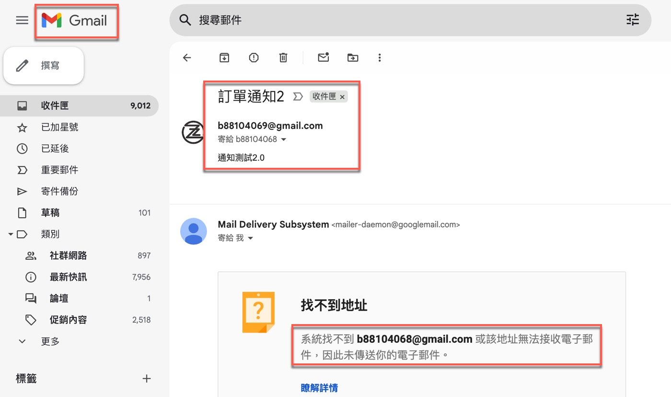
Task: Collapse the 類別 categories section
Action: (10, 234)
